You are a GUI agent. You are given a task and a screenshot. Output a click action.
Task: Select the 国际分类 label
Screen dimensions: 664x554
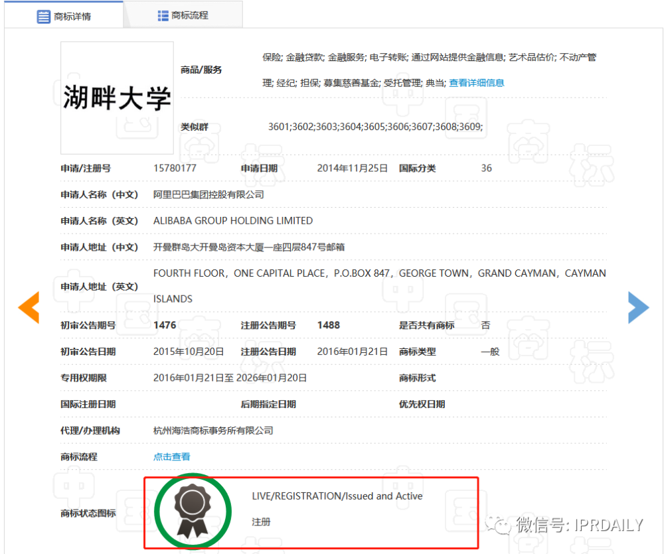click(x=417, y=169)
